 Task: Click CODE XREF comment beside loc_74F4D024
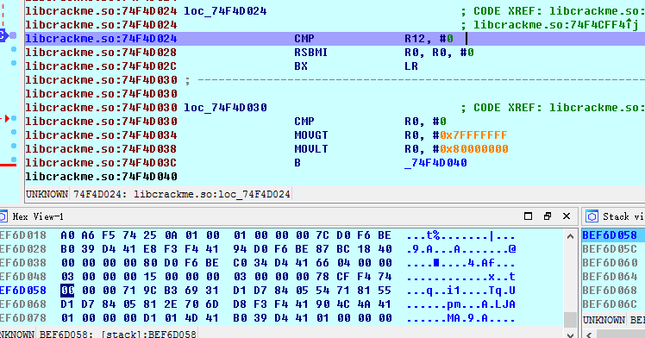point(553,11)
